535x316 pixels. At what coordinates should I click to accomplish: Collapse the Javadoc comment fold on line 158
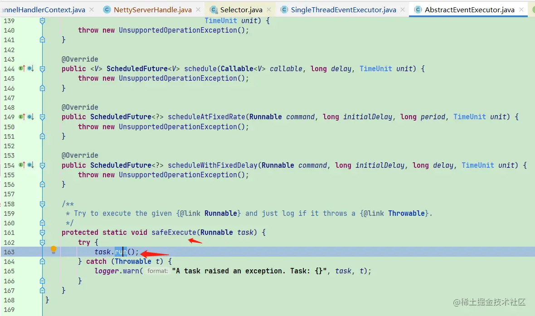[x=42, y=204]
